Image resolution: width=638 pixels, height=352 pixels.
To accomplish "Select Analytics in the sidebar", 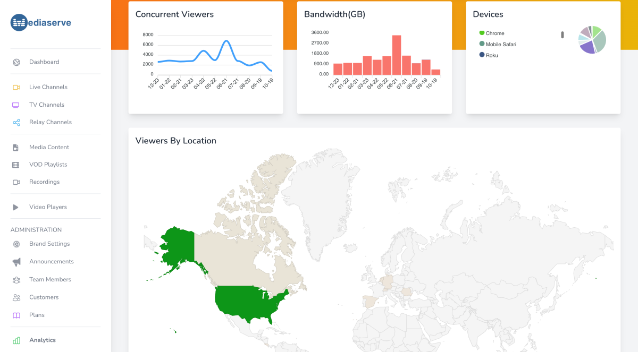I will click(43, 340).
